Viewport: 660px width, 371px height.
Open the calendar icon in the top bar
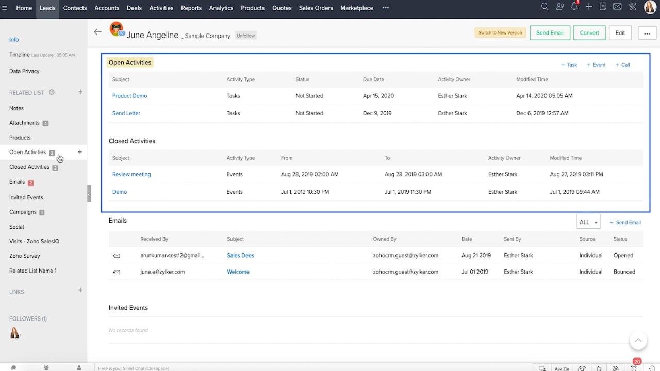[x=602, y=7]
